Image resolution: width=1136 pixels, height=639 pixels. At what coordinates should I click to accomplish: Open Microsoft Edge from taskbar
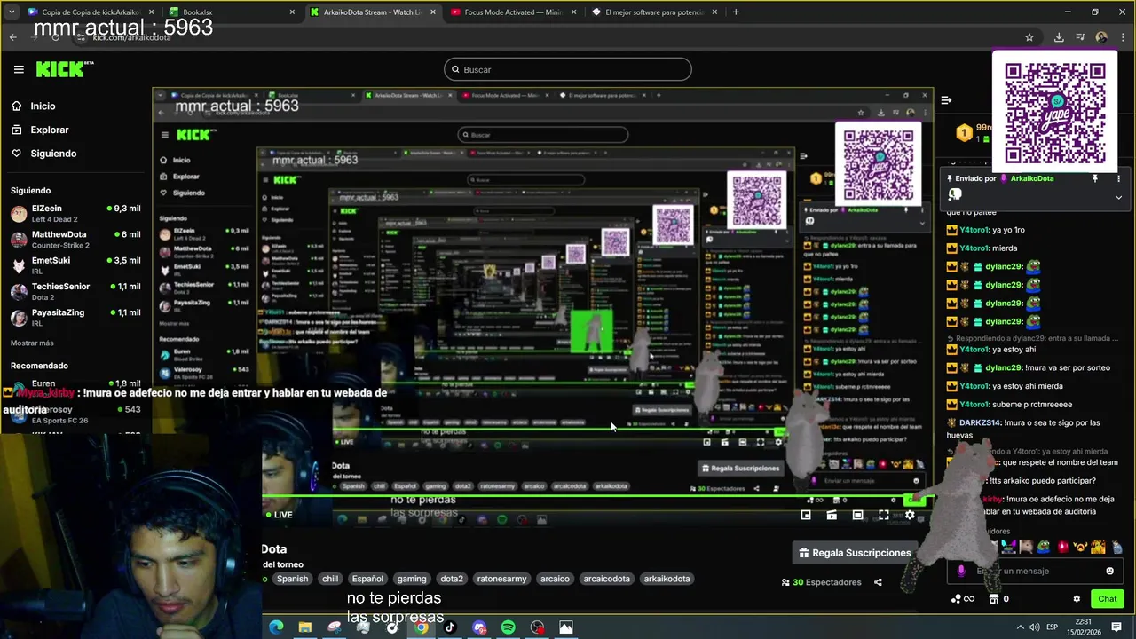click(276, 627)
